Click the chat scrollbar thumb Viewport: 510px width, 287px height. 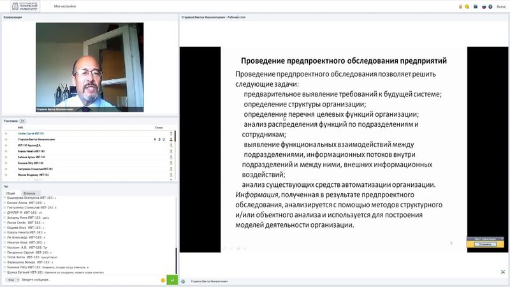click(x=177, y=261)
